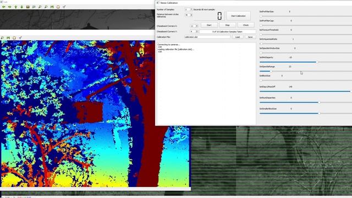Open properties brush icon in disparity window toolbar

click(x=20, y=38)
